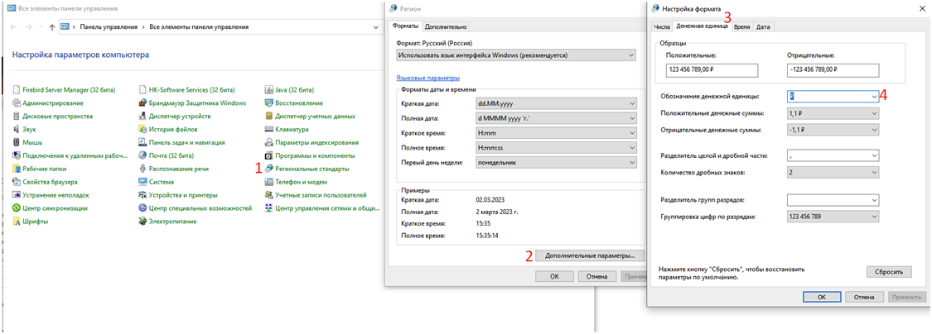Viewport: 932px width, 334px height.
Task: Open the Формат language dropdown
Action: click(x=516, y=55)
